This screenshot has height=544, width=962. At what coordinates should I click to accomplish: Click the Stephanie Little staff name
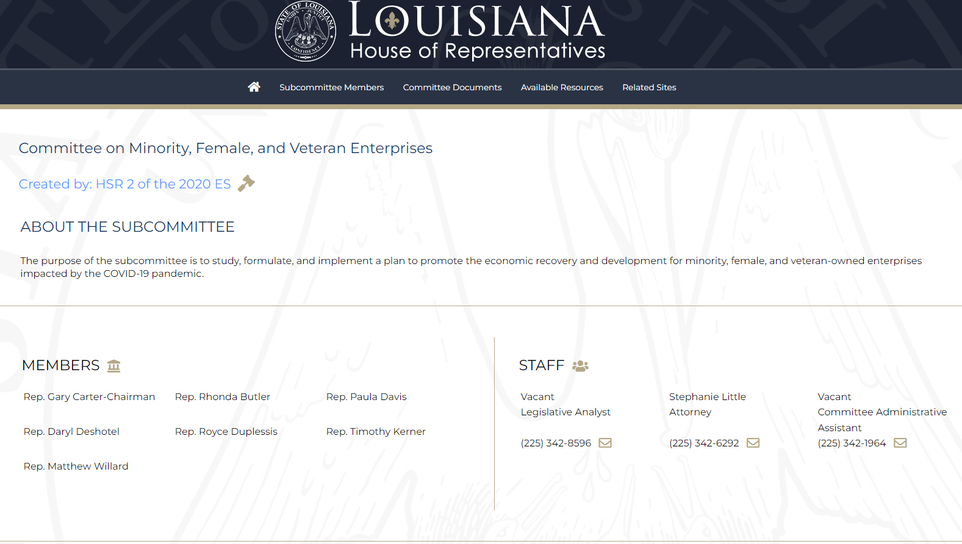click(708, 396)
